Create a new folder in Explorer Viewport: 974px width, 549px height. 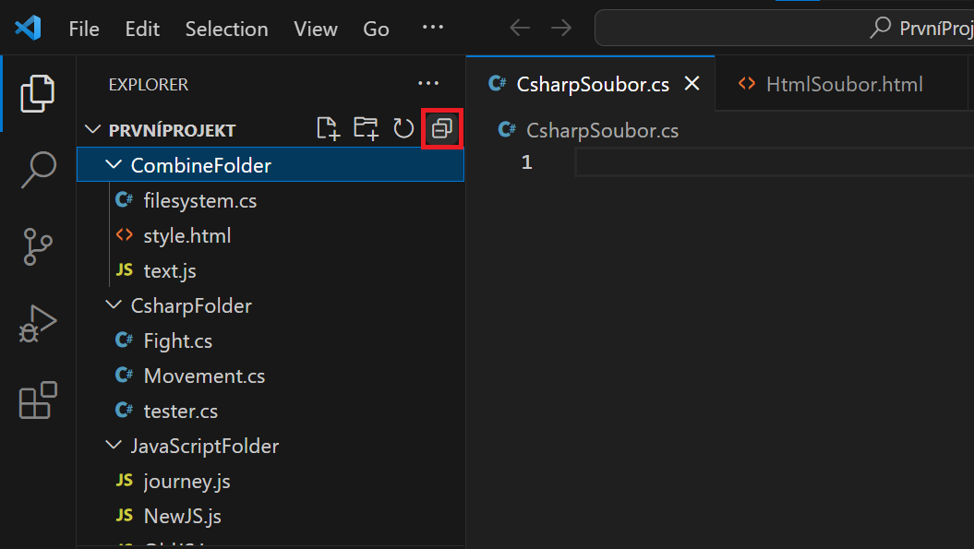pyautogui.click(x=366, y=128)
